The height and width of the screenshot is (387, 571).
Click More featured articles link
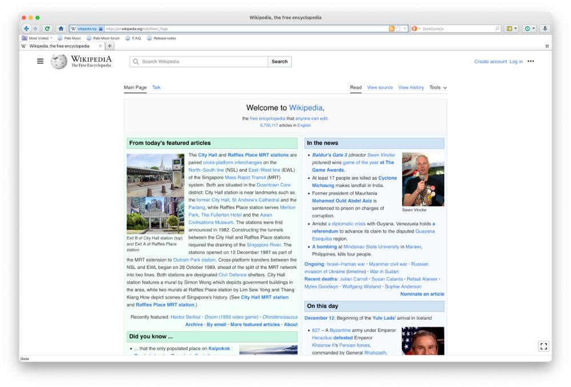click(x=255, y=324)
